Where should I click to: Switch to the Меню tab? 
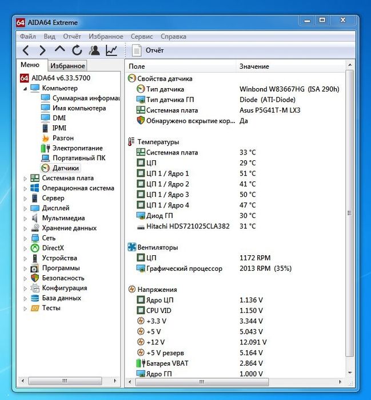click(30, 65)
